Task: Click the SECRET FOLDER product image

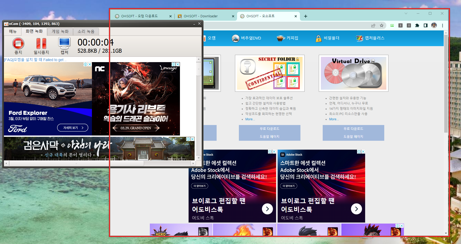Action: [270, 73]
